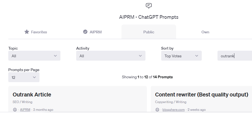This screenshot has height=113, width=252.
Task: Click the search field containing outrank
Action: (235, 56)
